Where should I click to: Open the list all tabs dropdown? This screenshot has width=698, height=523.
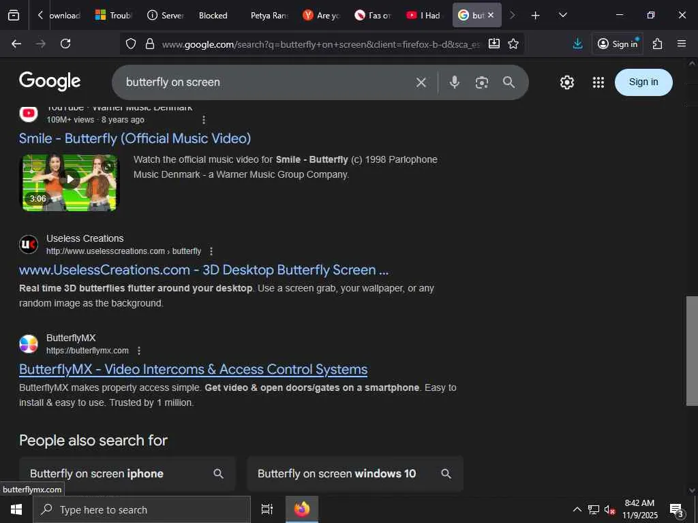(562, 15)
